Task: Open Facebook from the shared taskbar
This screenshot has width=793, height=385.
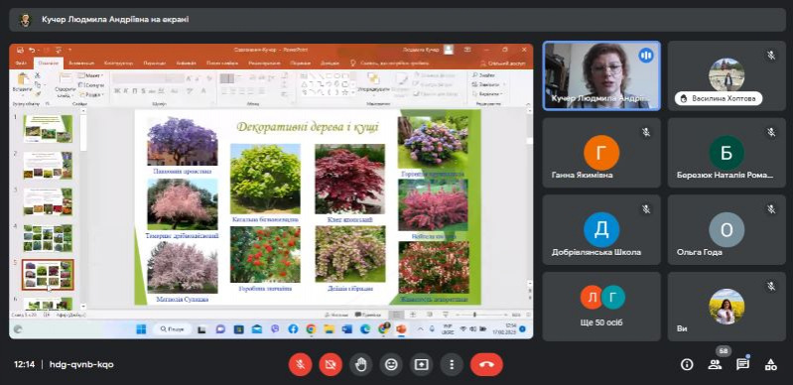Action: tap(293, 329)
